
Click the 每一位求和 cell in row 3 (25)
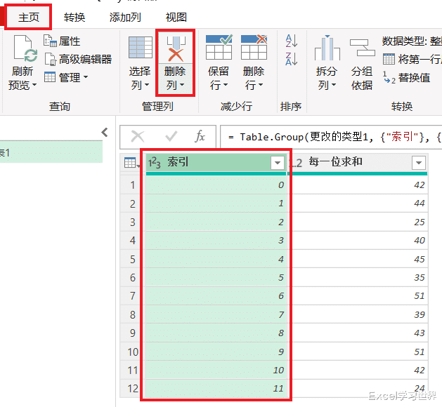pyautogui.click(x=357, y=222)
